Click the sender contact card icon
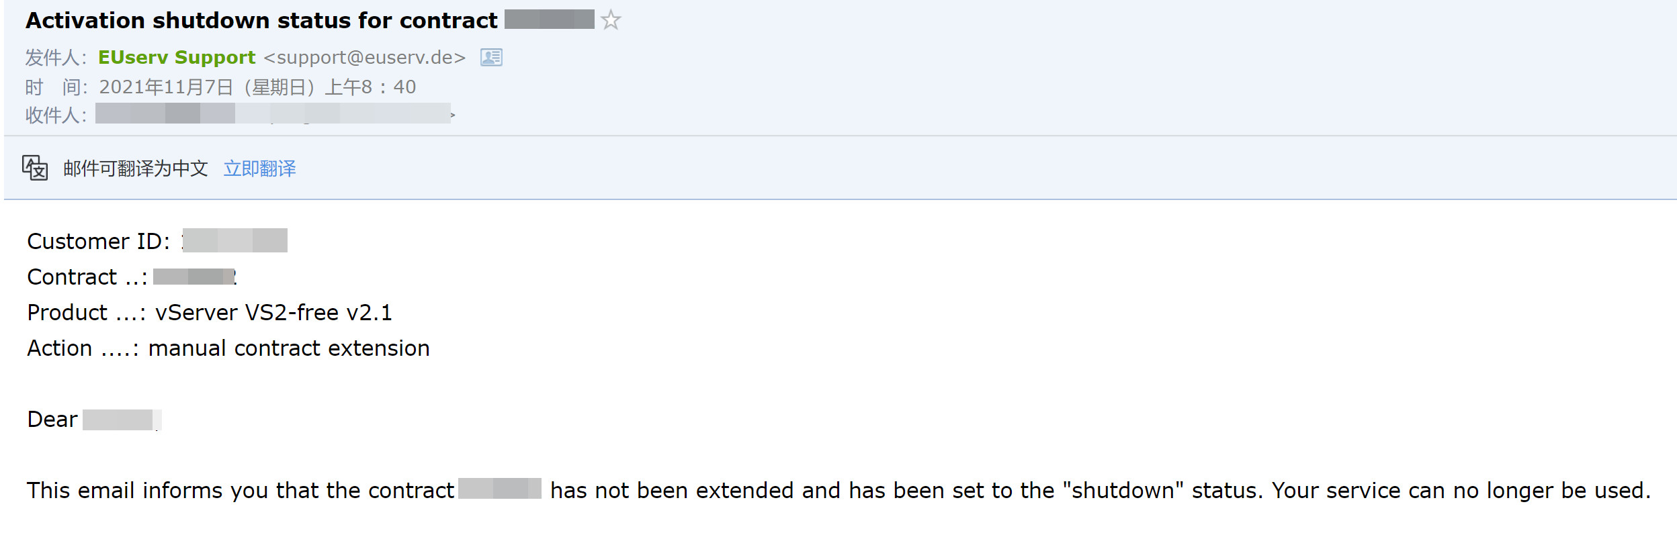The height and width of the screenshot is (533, 1677). [491, 58]
